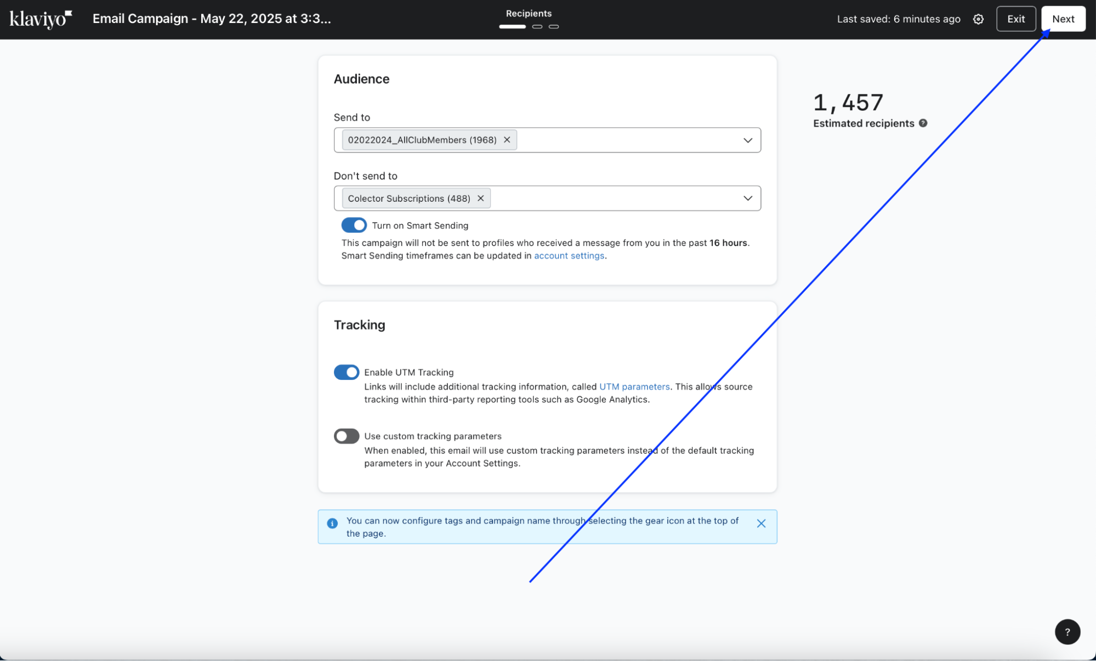Enable Use custom tracking parameters toggle
Screen dimensions: 1096x661
point(347,436)
